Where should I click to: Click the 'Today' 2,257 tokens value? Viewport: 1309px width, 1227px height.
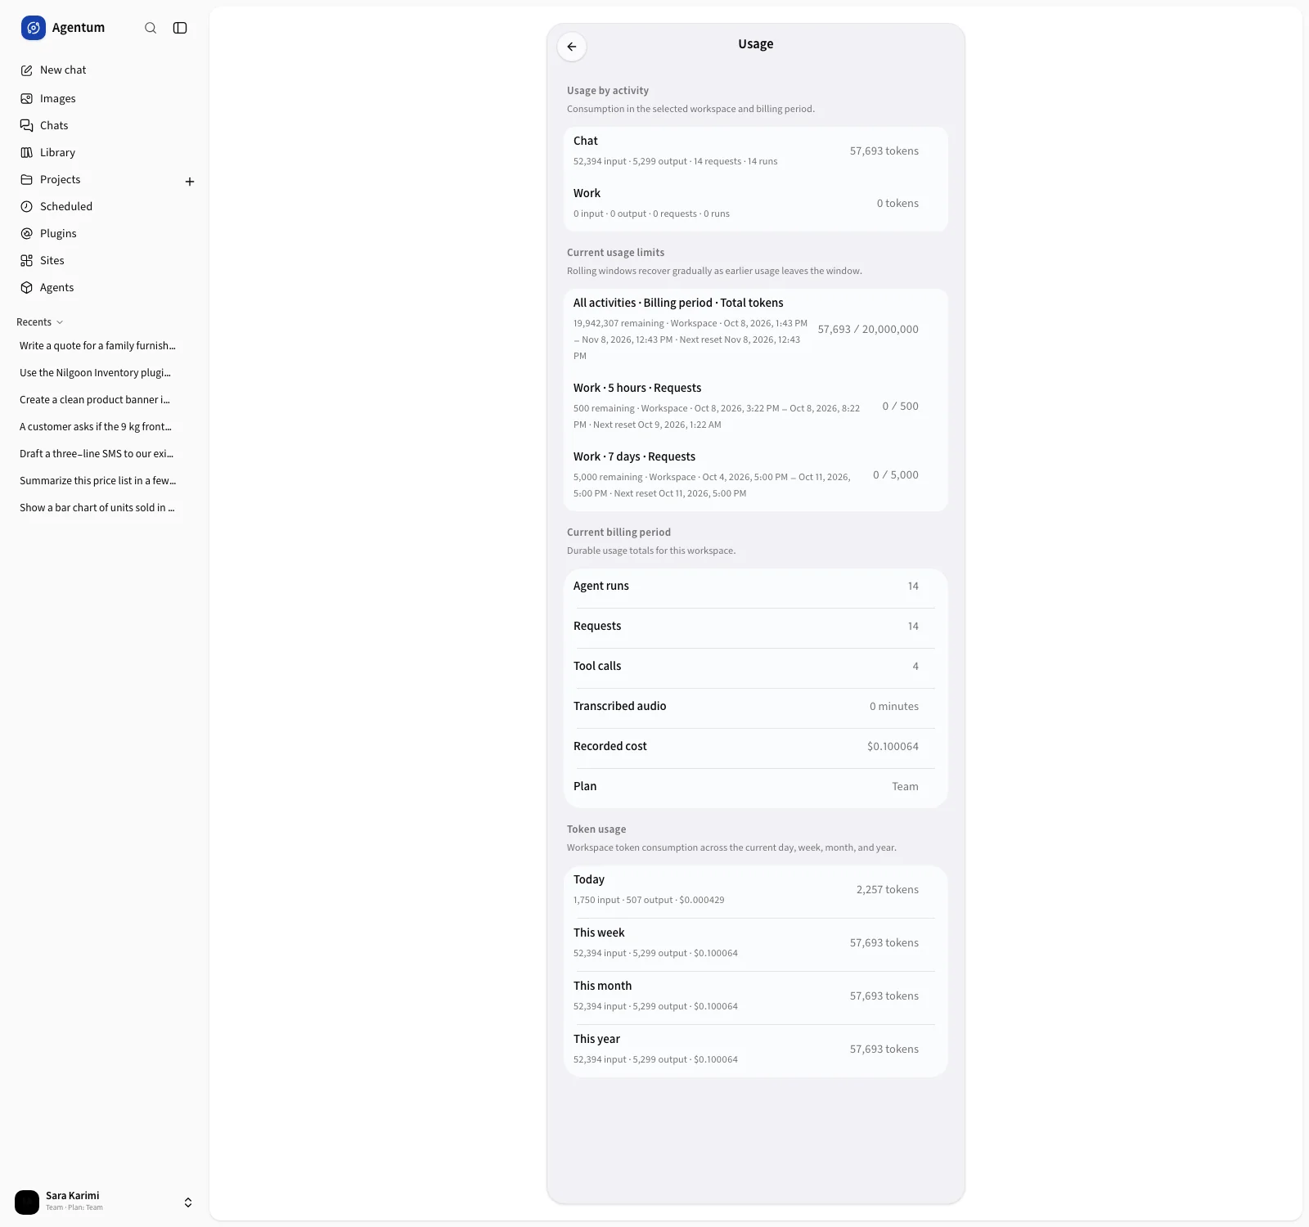[888, 889]
